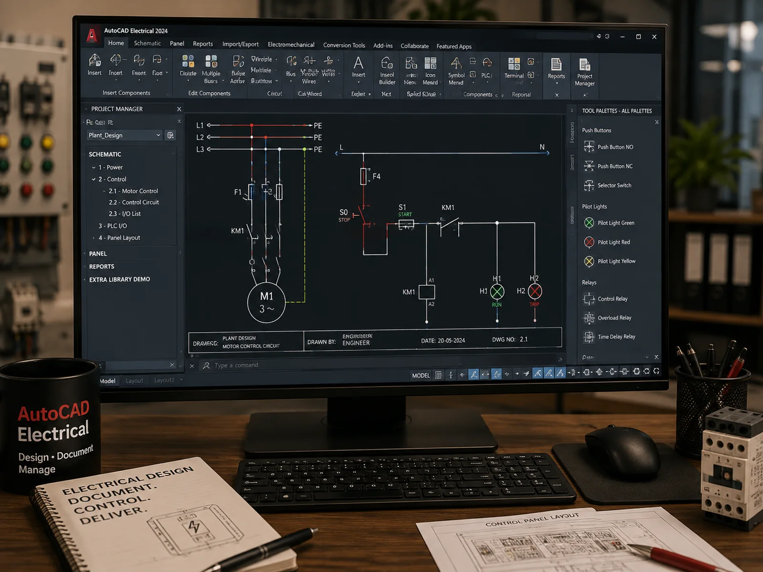Click DATE: 20-05-2024 in title block
The height and width of the screenshot is (572, 763).
pyautogui.click(x=443, y=341)
